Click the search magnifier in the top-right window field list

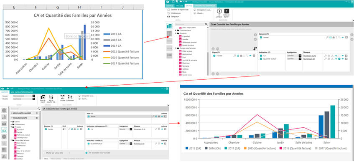tap(206, 24)
